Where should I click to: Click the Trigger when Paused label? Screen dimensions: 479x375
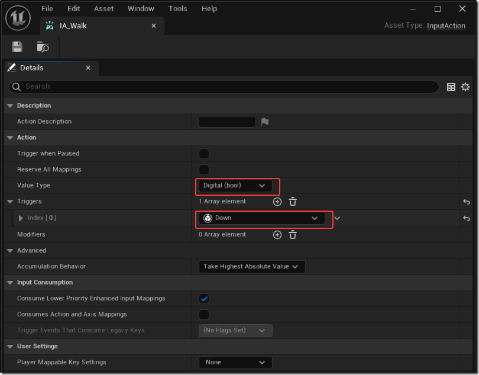[x=48, y=153]
